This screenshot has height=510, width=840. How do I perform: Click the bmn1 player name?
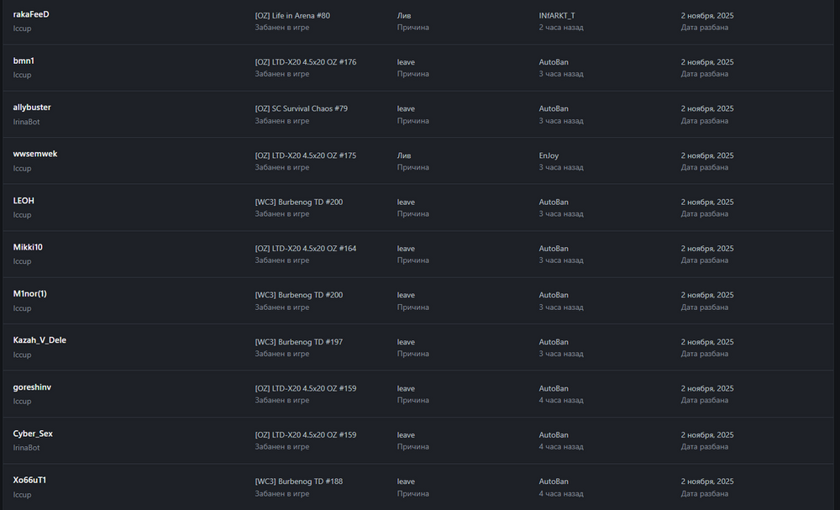pos(24,61)
